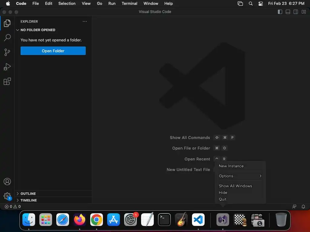Click the Open Recent label

[x=197, y=159]
